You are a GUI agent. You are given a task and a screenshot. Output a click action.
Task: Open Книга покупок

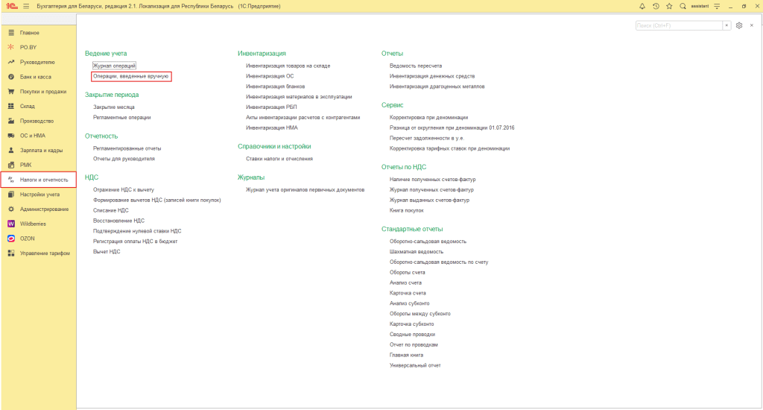coord(406,210)
